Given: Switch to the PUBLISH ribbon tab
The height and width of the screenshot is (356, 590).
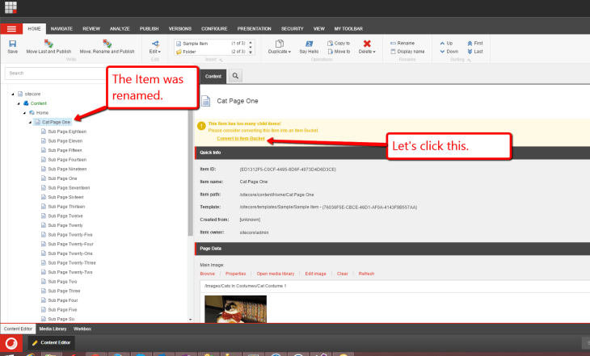Looking at the screenshot, I should [149, 28].
